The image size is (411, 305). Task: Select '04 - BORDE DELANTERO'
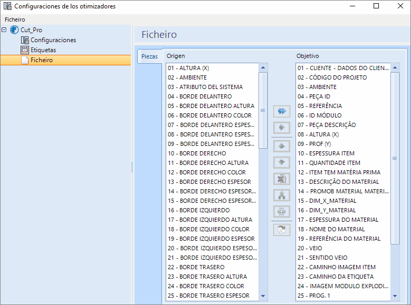212,96
